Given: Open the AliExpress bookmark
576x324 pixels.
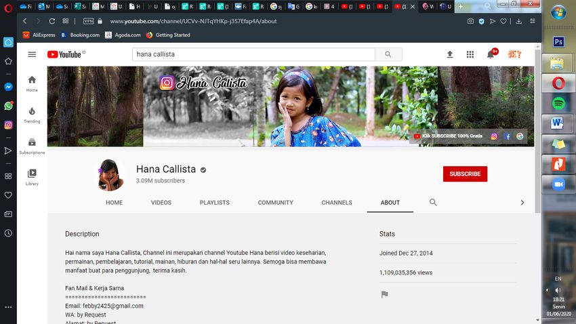Looking at the screenshot, I should (x=39, y=35).
